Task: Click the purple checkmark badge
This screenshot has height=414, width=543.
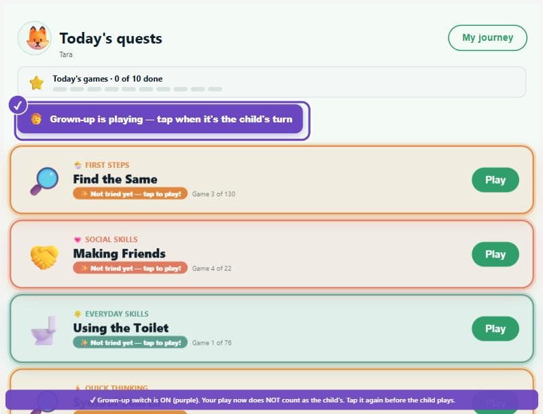Action: click(x=18, y=105)
